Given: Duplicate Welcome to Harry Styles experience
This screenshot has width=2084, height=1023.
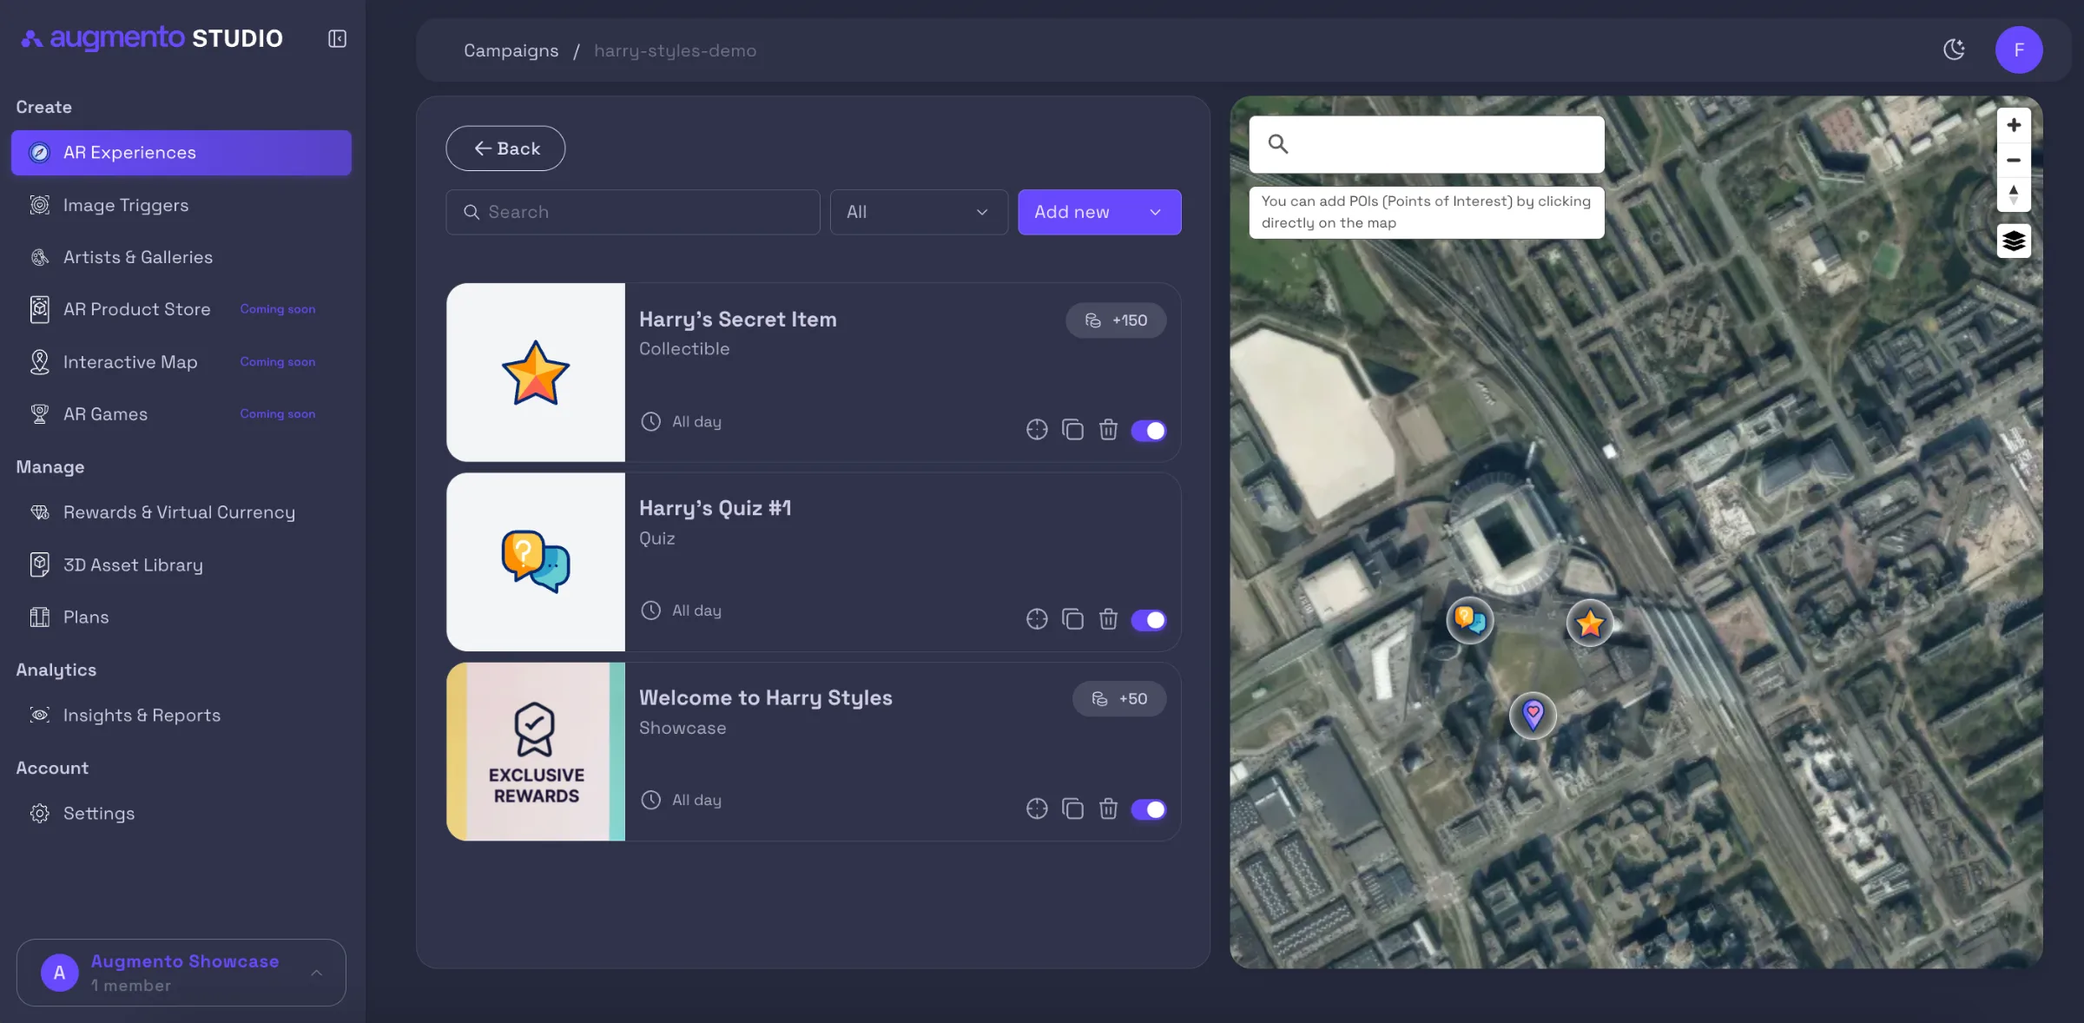Looking at the screenshot, I should click(1072, 808).
